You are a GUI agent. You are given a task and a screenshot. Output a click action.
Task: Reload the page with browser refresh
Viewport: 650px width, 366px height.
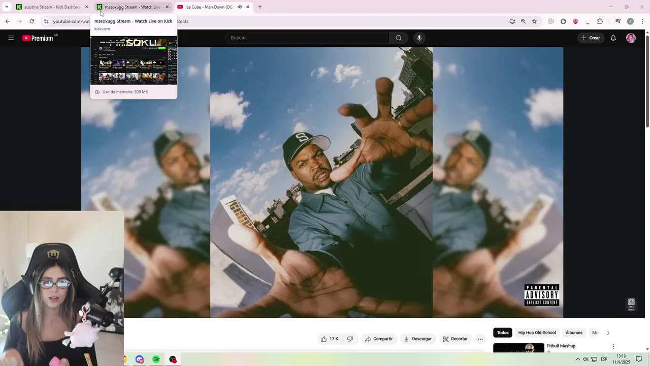click(x=31, y=21)
